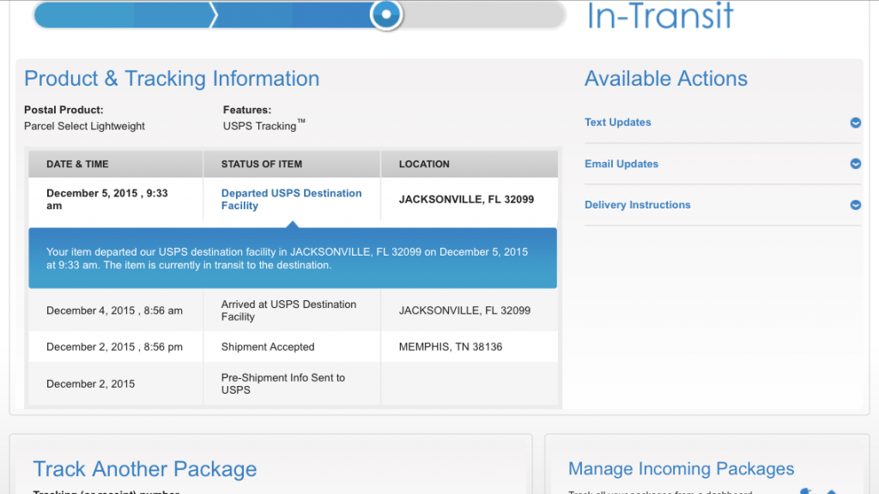Image resolution: width=879 pixels, height=494 pixels.
Task: Click the circular marker on the progress bar
Action: point(387,15)
